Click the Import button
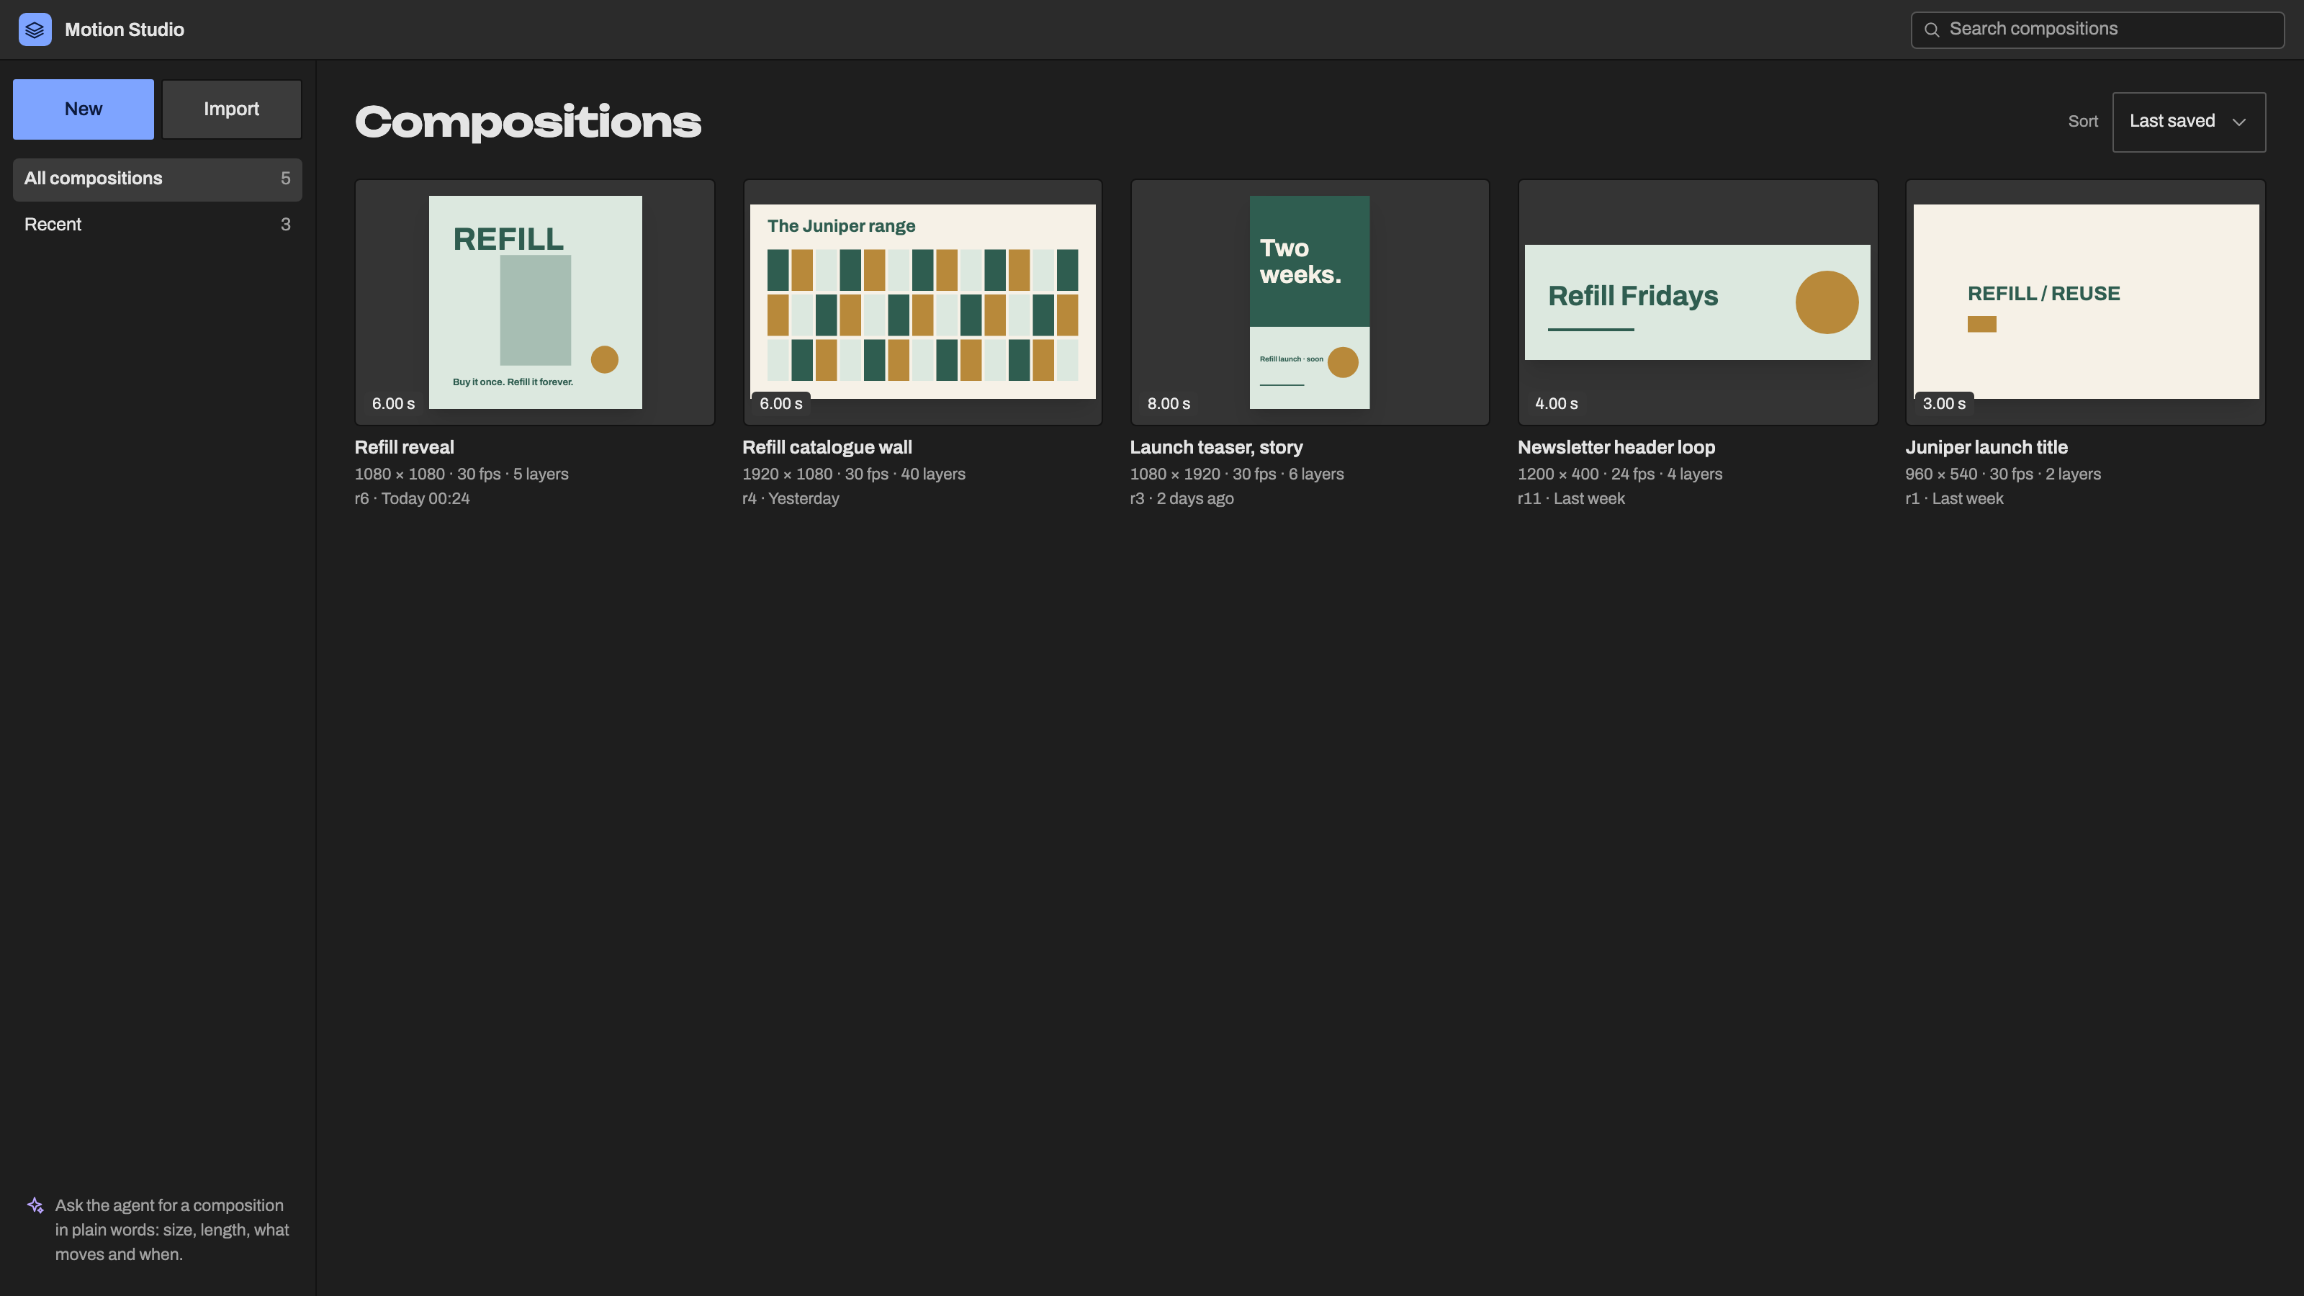2304x1296 pixels. (x=232, y=109)
